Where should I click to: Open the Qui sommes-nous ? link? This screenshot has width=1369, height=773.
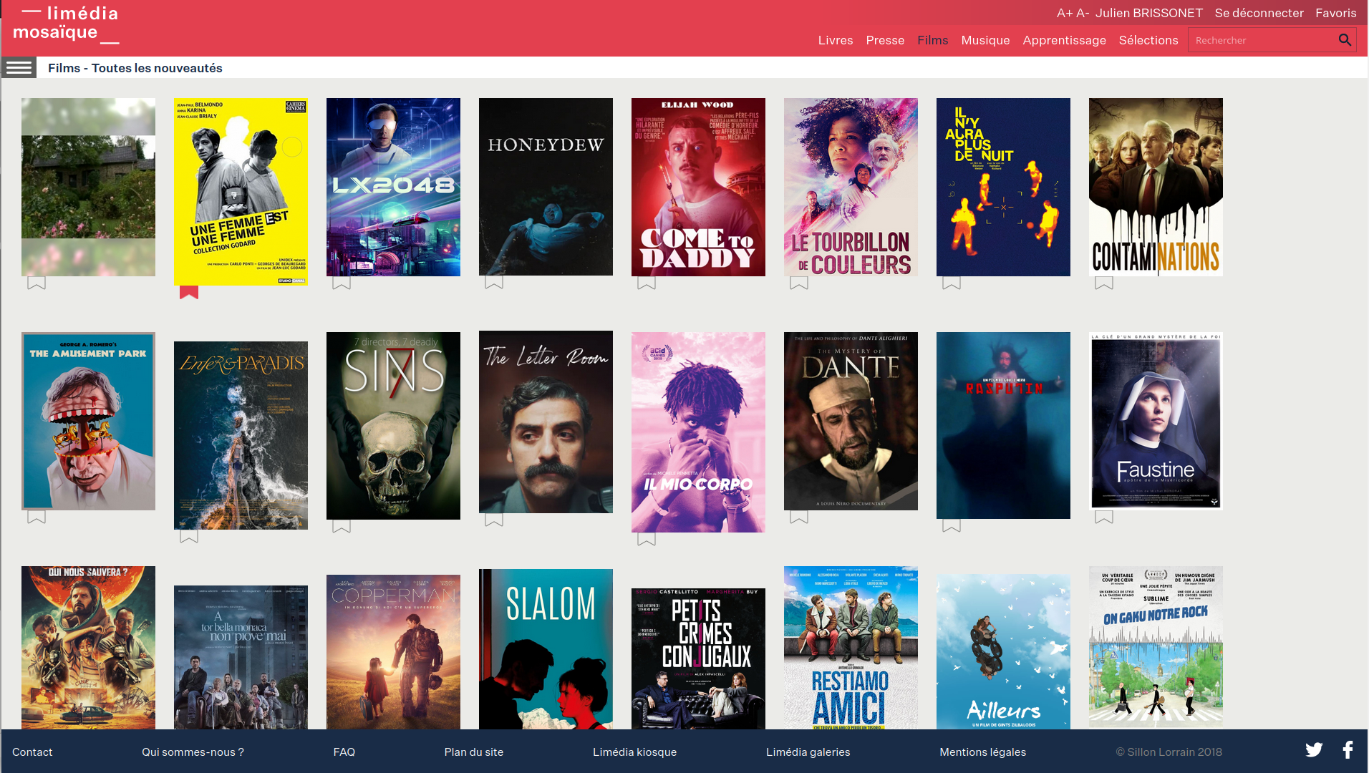pos(193,752)
